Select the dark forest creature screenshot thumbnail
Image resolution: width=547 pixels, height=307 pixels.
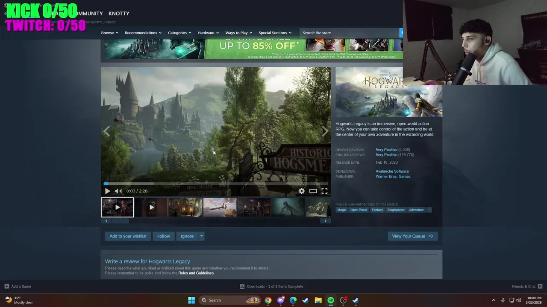[x=288, y=207]
